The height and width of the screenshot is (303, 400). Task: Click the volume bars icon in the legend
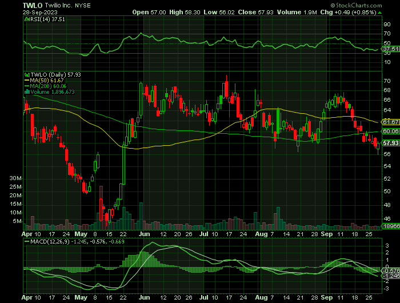click(x=27, y=92)
